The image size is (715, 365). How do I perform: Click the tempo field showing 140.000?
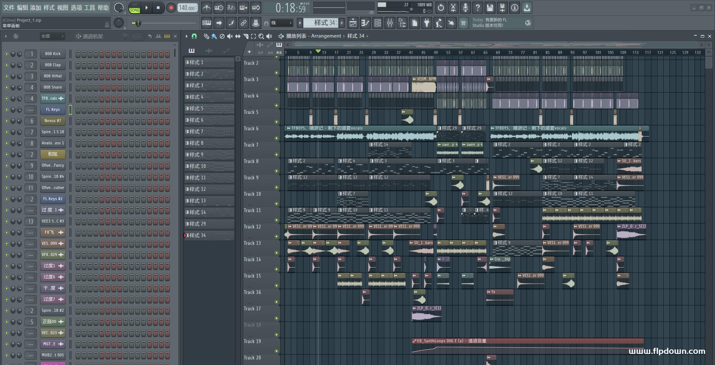click(x=188, y=8)
